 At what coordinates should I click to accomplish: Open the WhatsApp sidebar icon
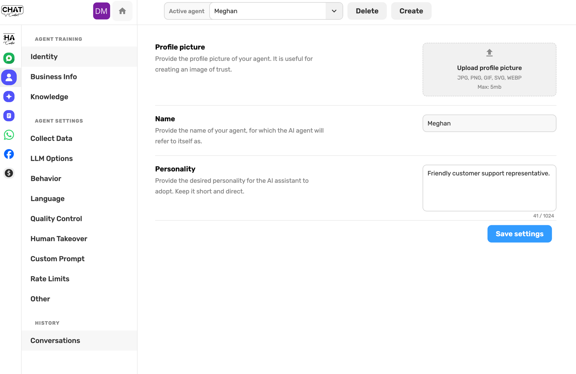[9, 135]
